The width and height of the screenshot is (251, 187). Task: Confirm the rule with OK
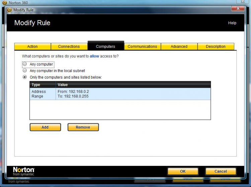(x=183, y=171)
